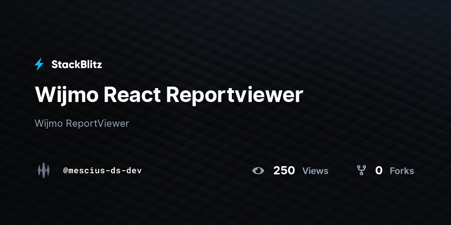The width and height of the screenshot is (451, 225).
Task: Open the StackBlitz wordmark
Action: pos(77,64)
